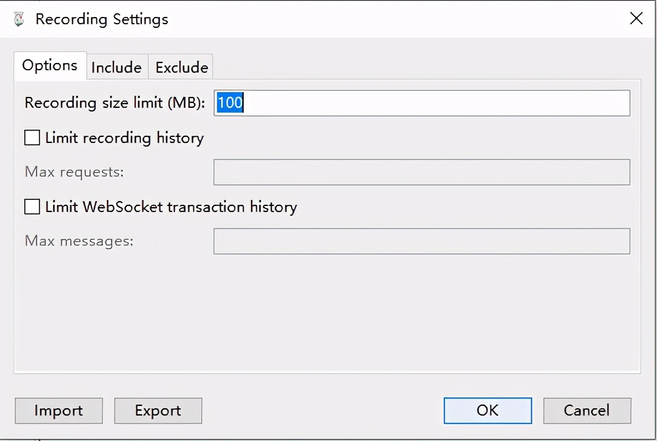The width and height of the screenshot is (657, 441).
Task: Click the Charles icon in the title bar
Action: tap(19, 19)
